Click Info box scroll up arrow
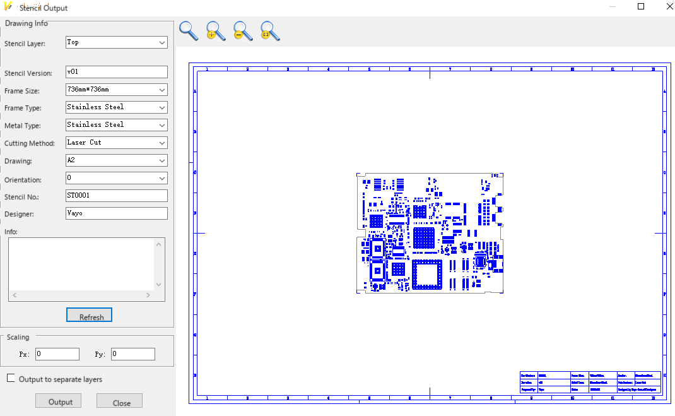Viewport: 675px width, 416px height. coord(159,244)
